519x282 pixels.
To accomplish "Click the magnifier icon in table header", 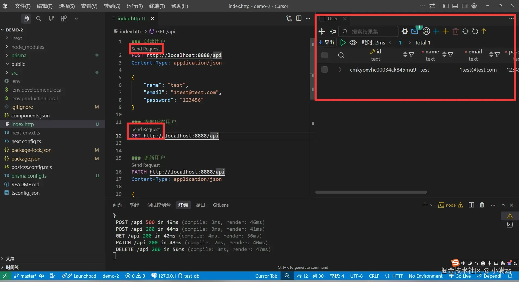I will pos(341,55).
